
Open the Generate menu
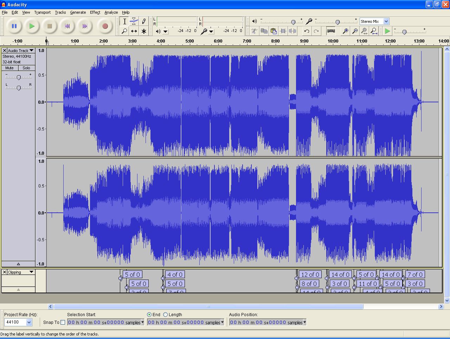click(x=78, y=12)
